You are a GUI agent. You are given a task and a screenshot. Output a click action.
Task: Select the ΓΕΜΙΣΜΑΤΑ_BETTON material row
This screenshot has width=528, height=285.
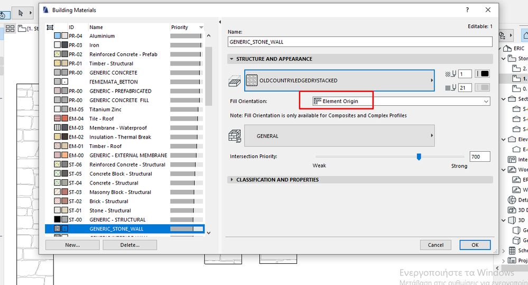125,82
